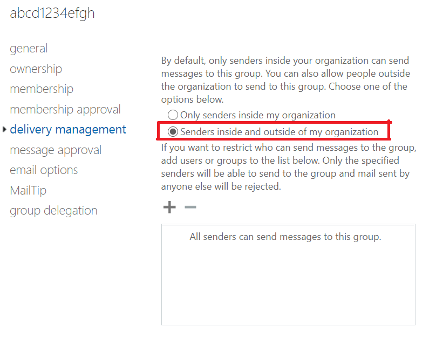
Task: Click the add senders plus button
Action: click(169, 207)
